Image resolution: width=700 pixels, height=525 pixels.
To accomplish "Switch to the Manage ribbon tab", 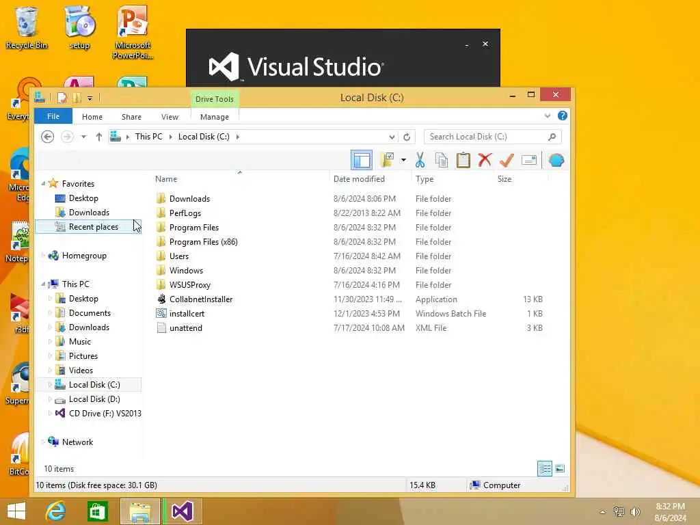I will coord(215,116).
